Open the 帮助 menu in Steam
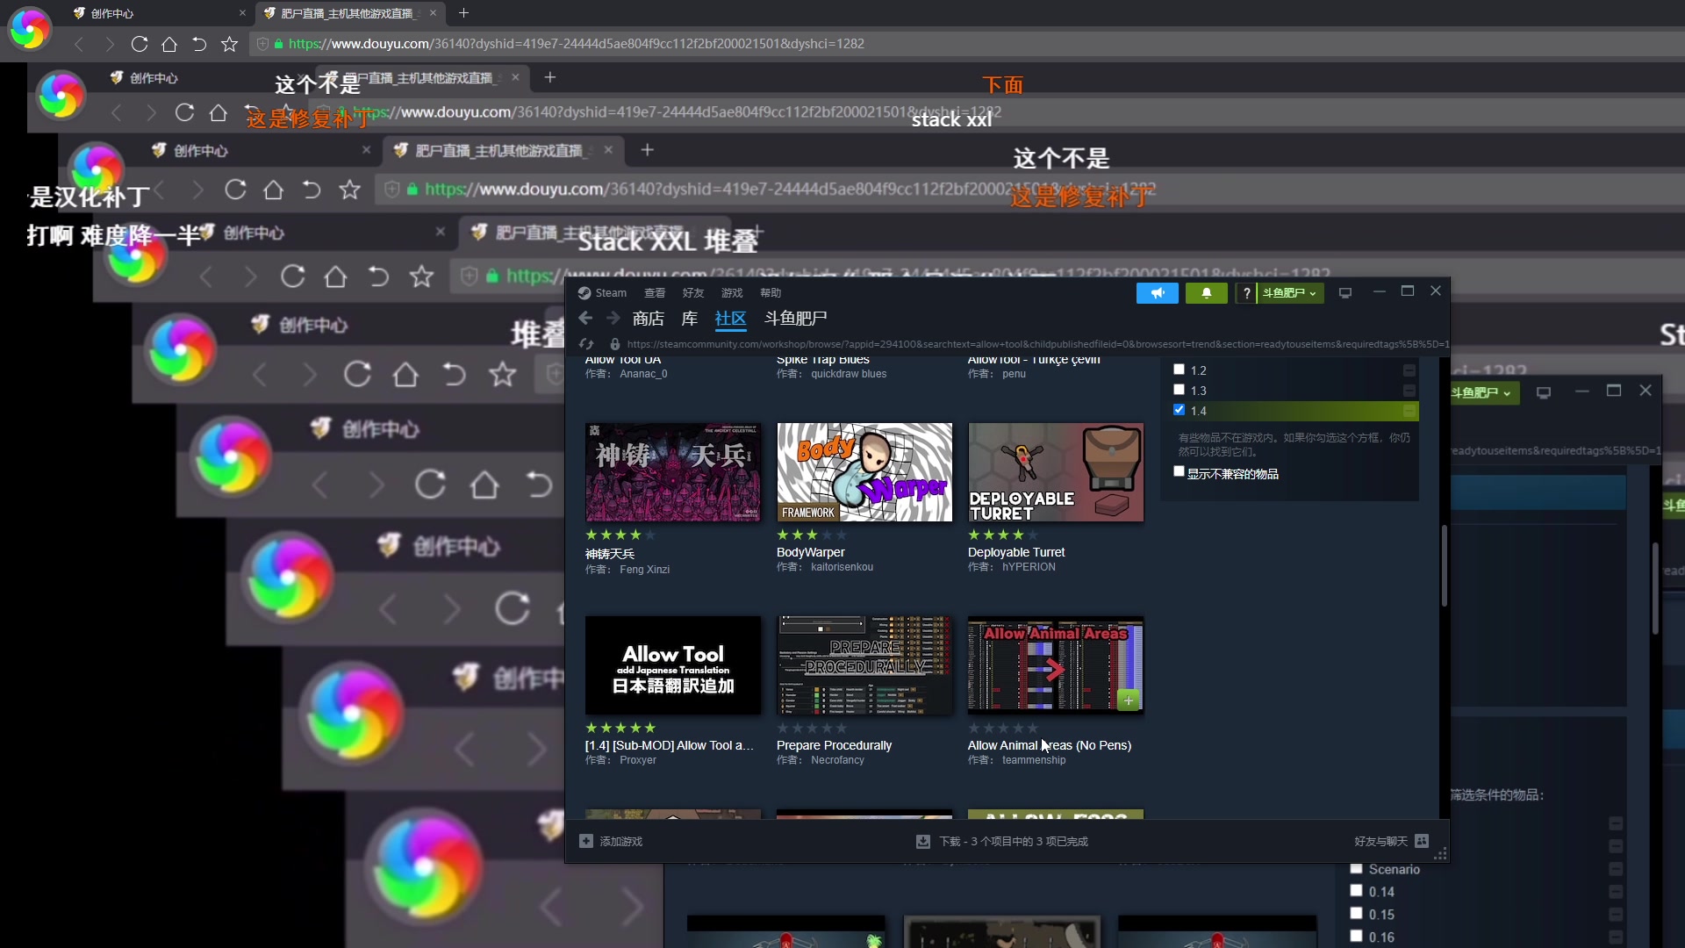Viewport: 1685px width, 948px height. coord(771,293)
